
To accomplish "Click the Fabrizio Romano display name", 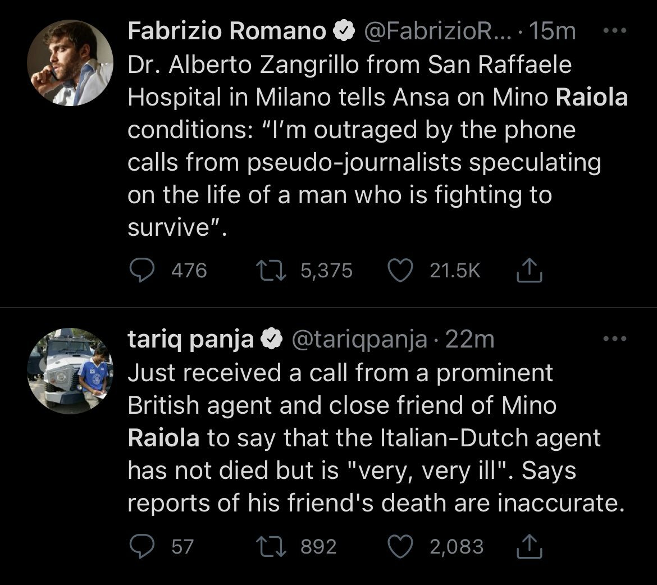I will click(226, 32).
